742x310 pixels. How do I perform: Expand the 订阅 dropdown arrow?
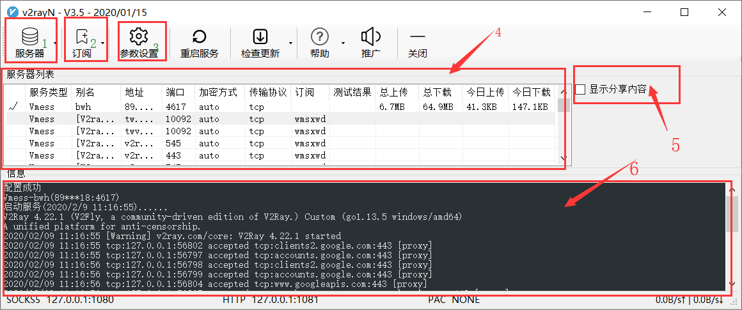click(102, 43)
